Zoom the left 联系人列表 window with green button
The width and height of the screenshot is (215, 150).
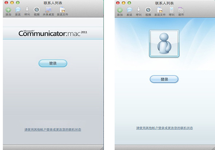[x=18, y=3]
